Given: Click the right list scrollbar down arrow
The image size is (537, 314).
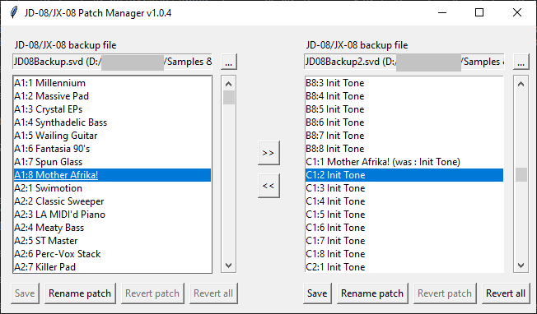Looking at the screenshot, I should click(x=521, y=266).
